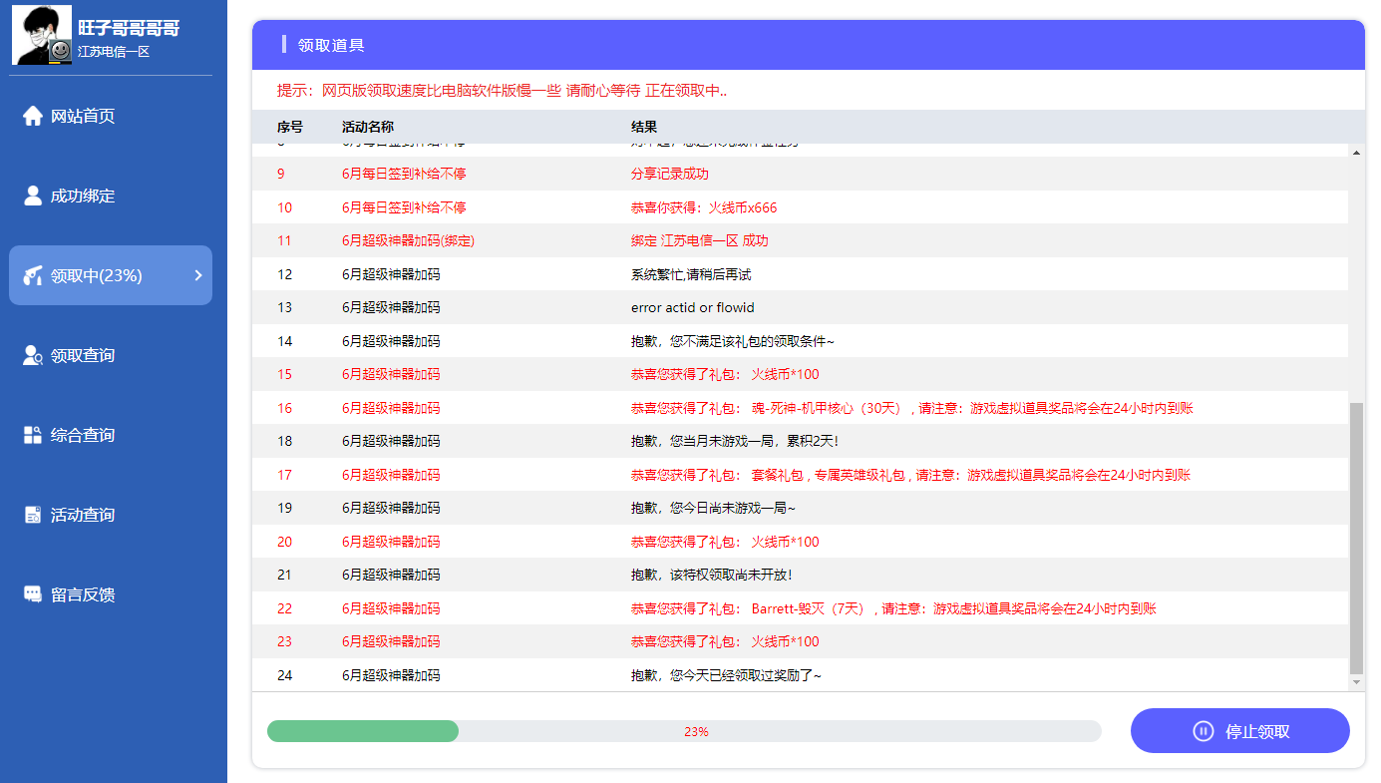
Task: Click the chat bubble icon beside 留言反馈
Action: pyautogui.click(x=33, y=594)
